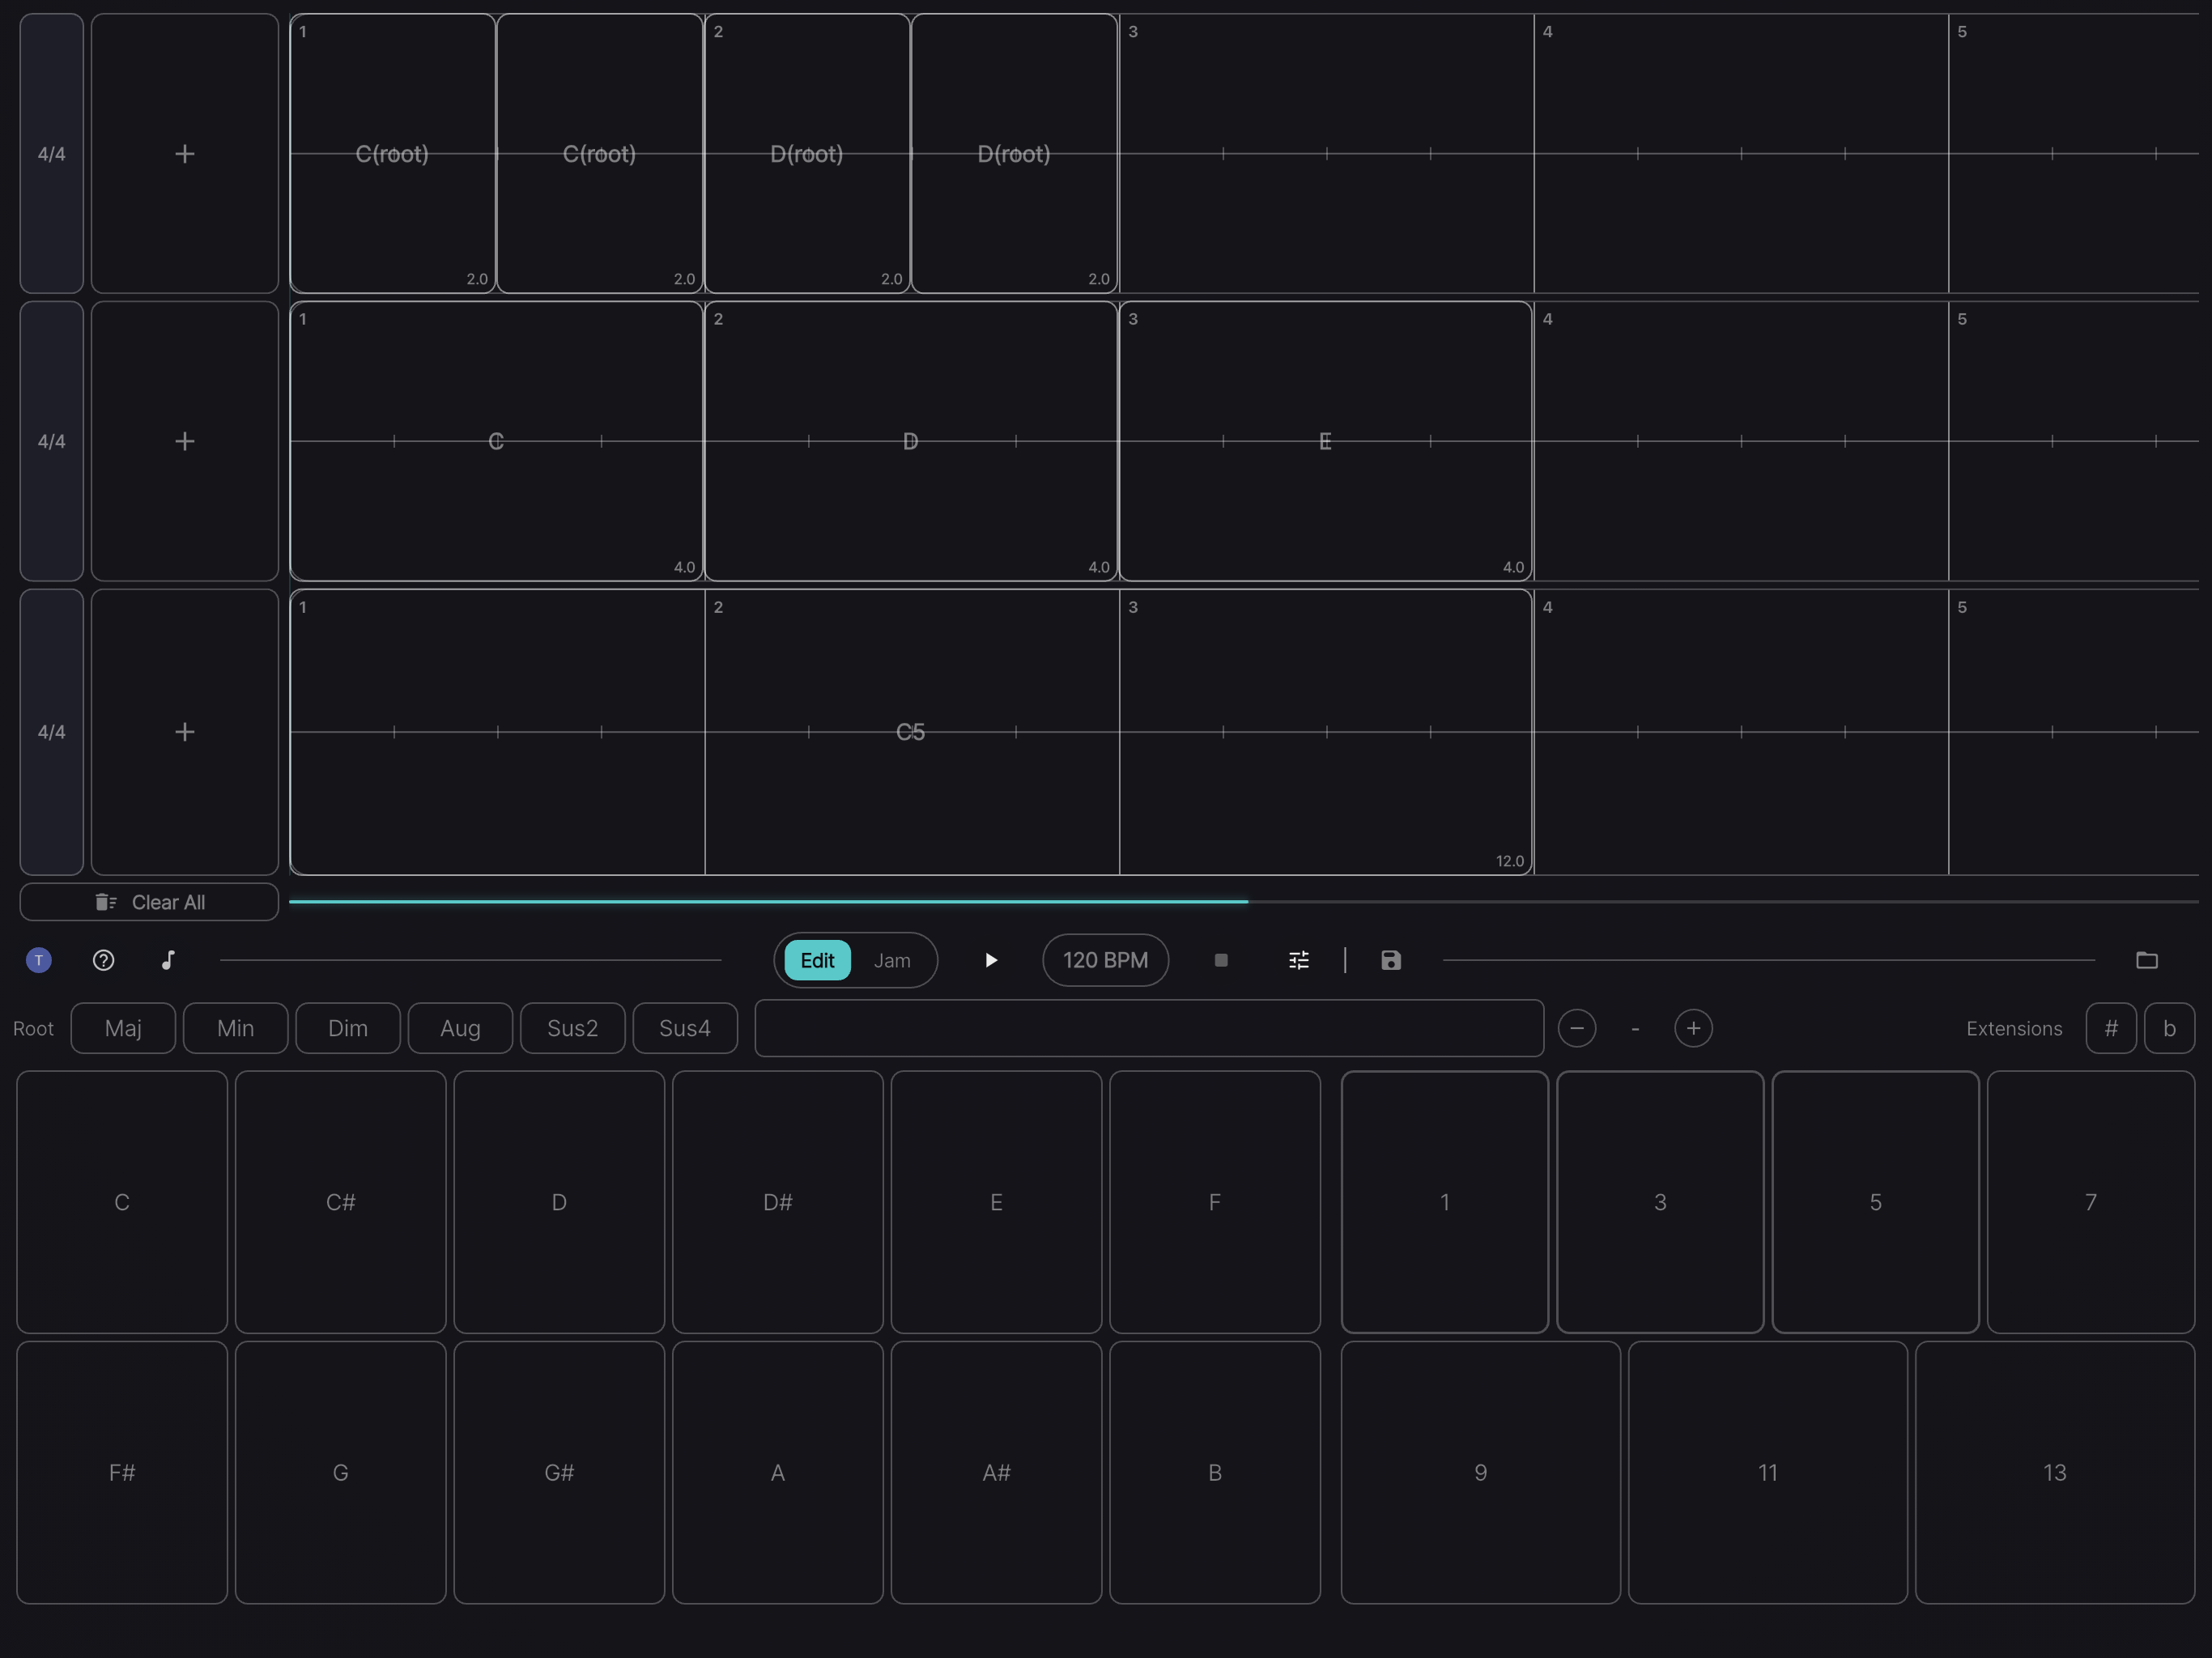This screenshot has width=2212, height=1658.
Task: Tap the C# root note pad
Action: coord(340,1202)
